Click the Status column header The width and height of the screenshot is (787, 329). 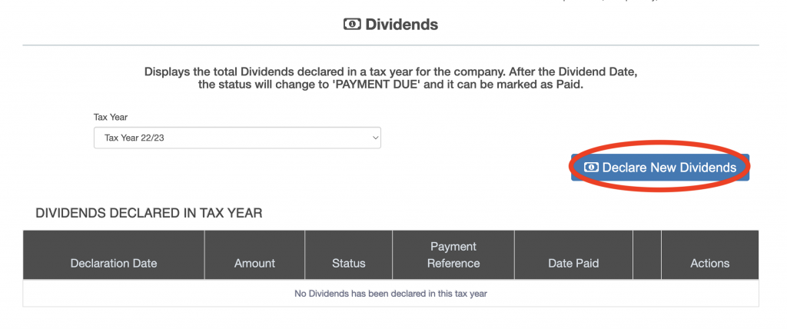coord(348,263)
